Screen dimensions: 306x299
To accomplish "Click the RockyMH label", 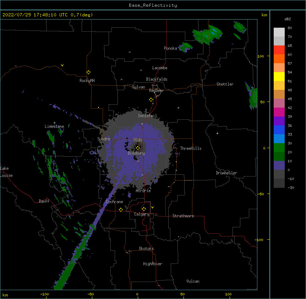I will (x=87, y=81).
